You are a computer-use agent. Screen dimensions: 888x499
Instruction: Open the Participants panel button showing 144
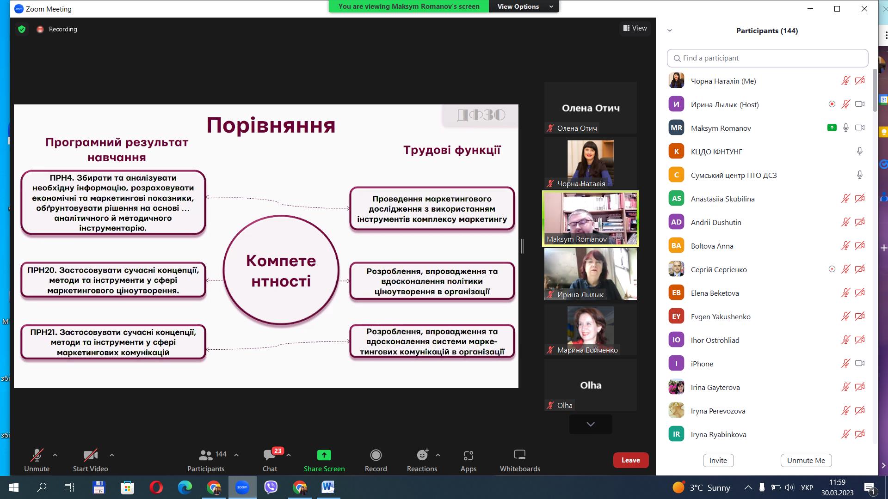click(206, 456)
